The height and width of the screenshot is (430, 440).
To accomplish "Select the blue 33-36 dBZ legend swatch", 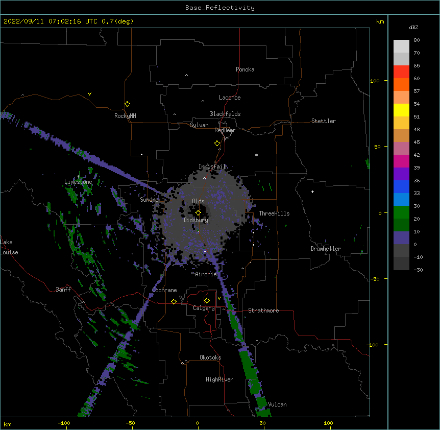I will (x=401, y=186).
